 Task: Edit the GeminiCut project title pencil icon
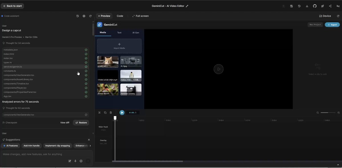click(187, 6)
